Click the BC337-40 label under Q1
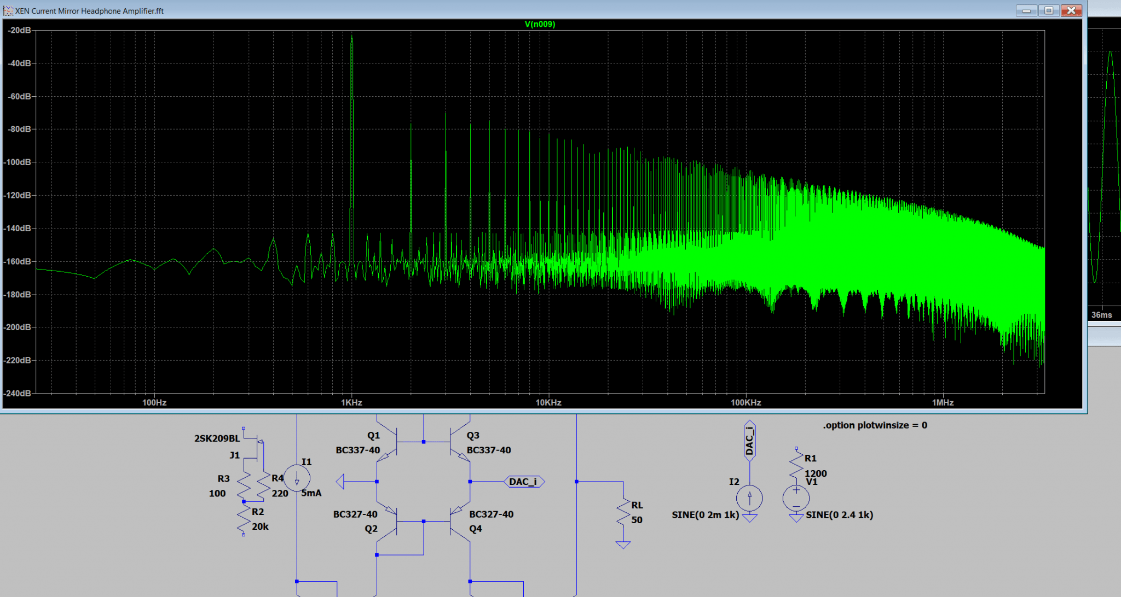1121x597 pixels. point(357,450)
